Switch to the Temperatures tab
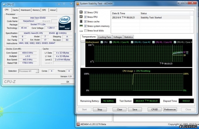This screenshot has width=199, height=129. pyautogui.click(x=89, y=37)
